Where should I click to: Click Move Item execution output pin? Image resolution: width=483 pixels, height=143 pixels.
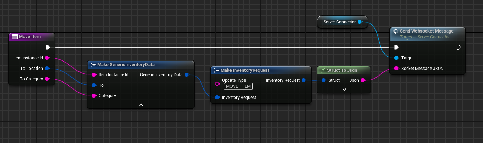(48, 47)
